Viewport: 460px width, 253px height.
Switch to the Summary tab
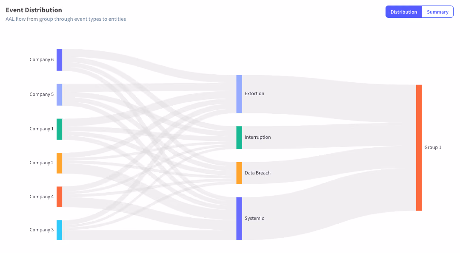(437, 12)
